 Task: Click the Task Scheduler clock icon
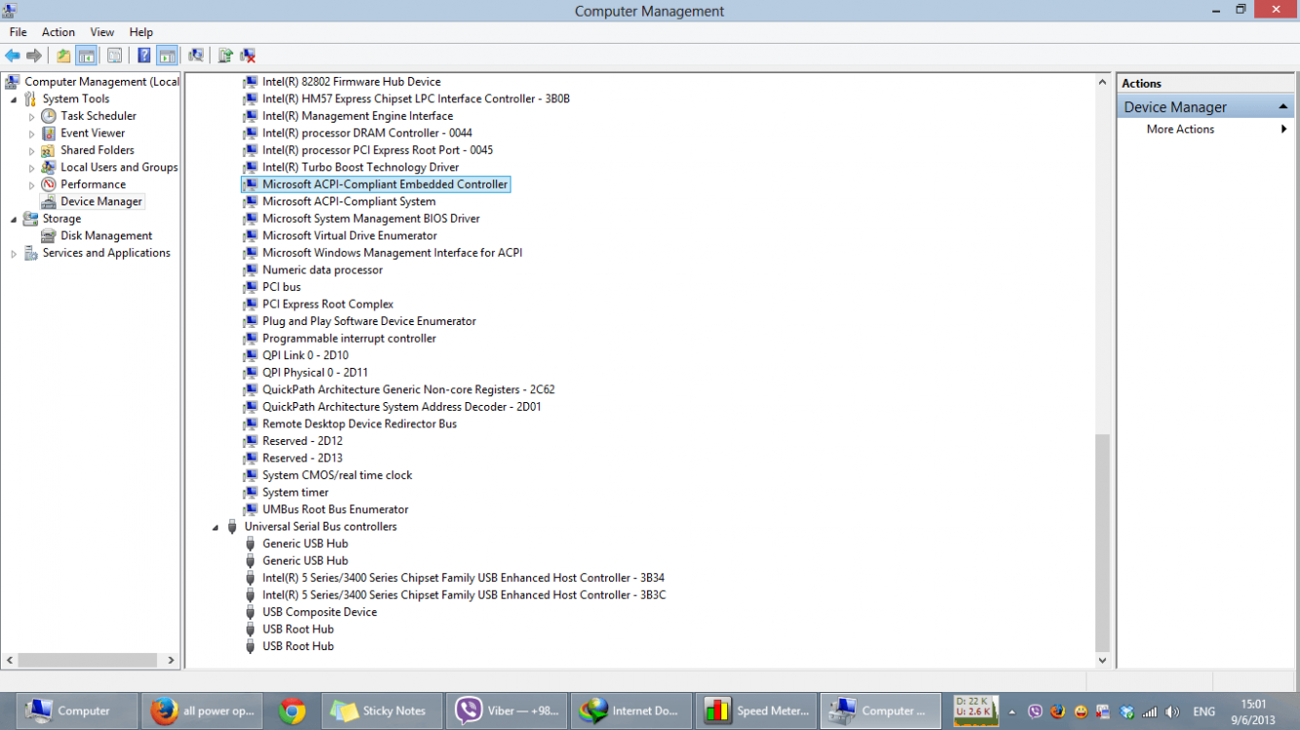pos(48,116)
